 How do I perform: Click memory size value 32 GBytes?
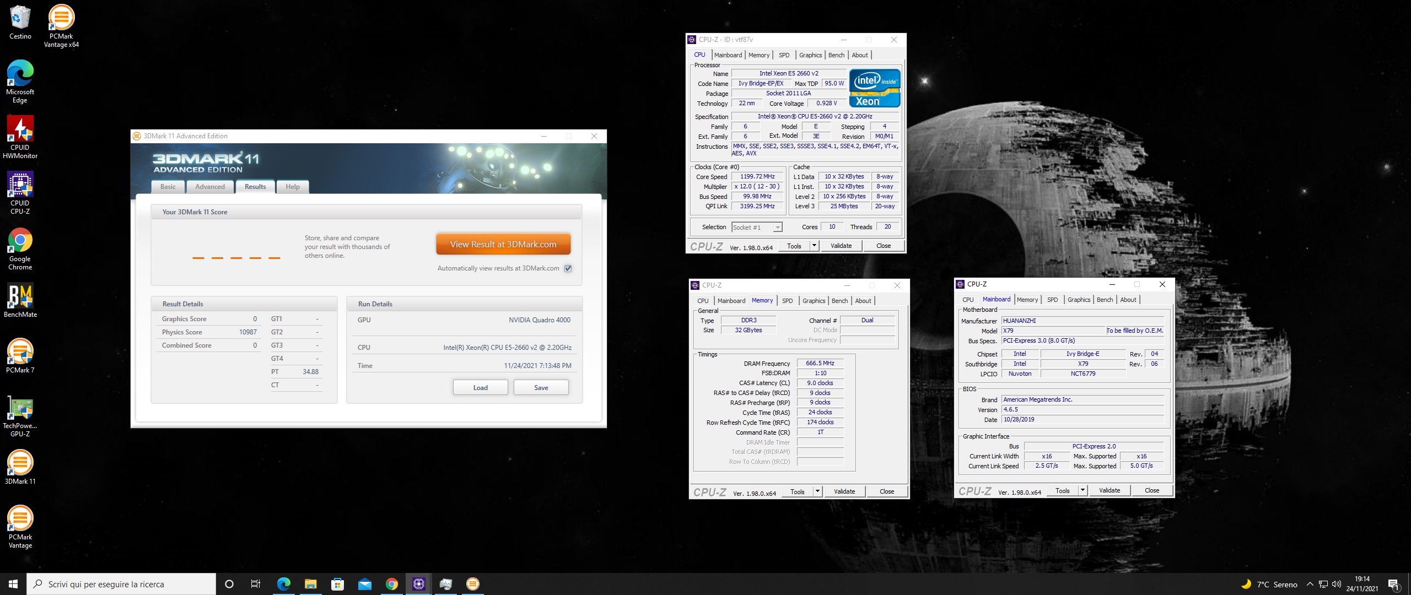point(748,330)
